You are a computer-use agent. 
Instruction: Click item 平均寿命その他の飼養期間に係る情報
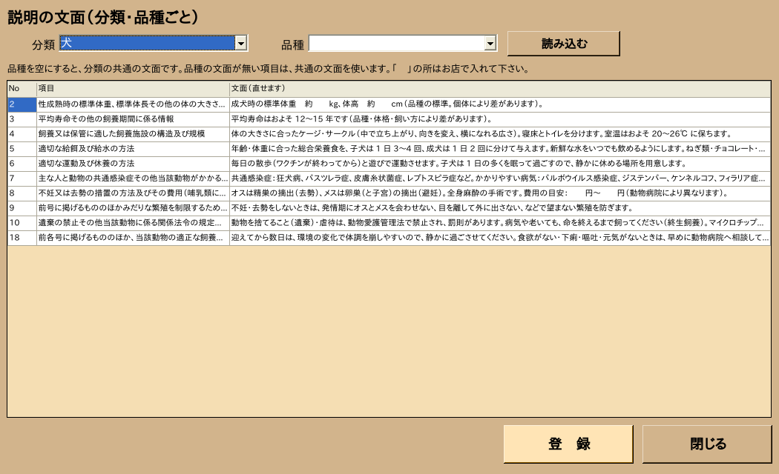133,119
